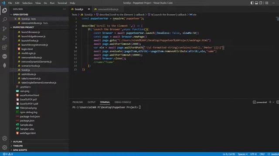Place cursor on code line 12 browser.close
Image resolution: width=279 pixels, height=156 pixels.
pos(110,58)
